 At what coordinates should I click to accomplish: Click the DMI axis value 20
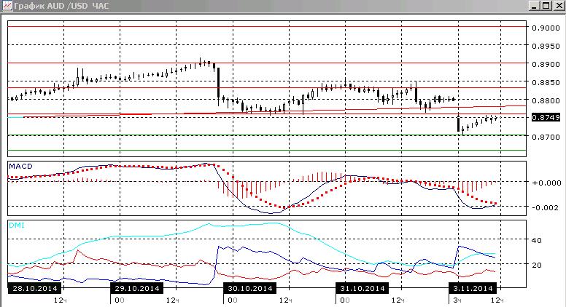point(537,265)
